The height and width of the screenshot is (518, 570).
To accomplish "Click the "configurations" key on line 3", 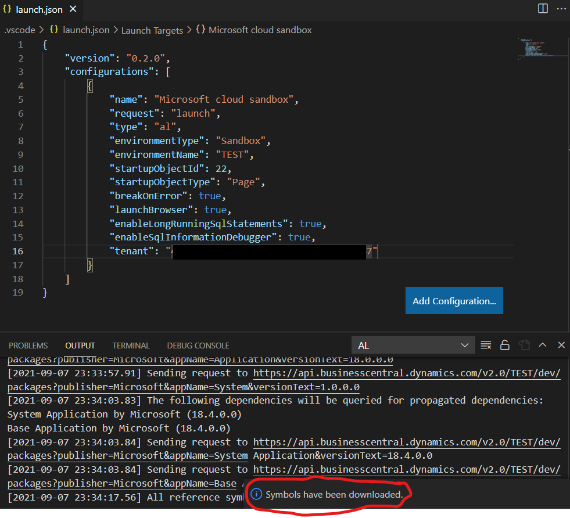I will coord(109,72).
